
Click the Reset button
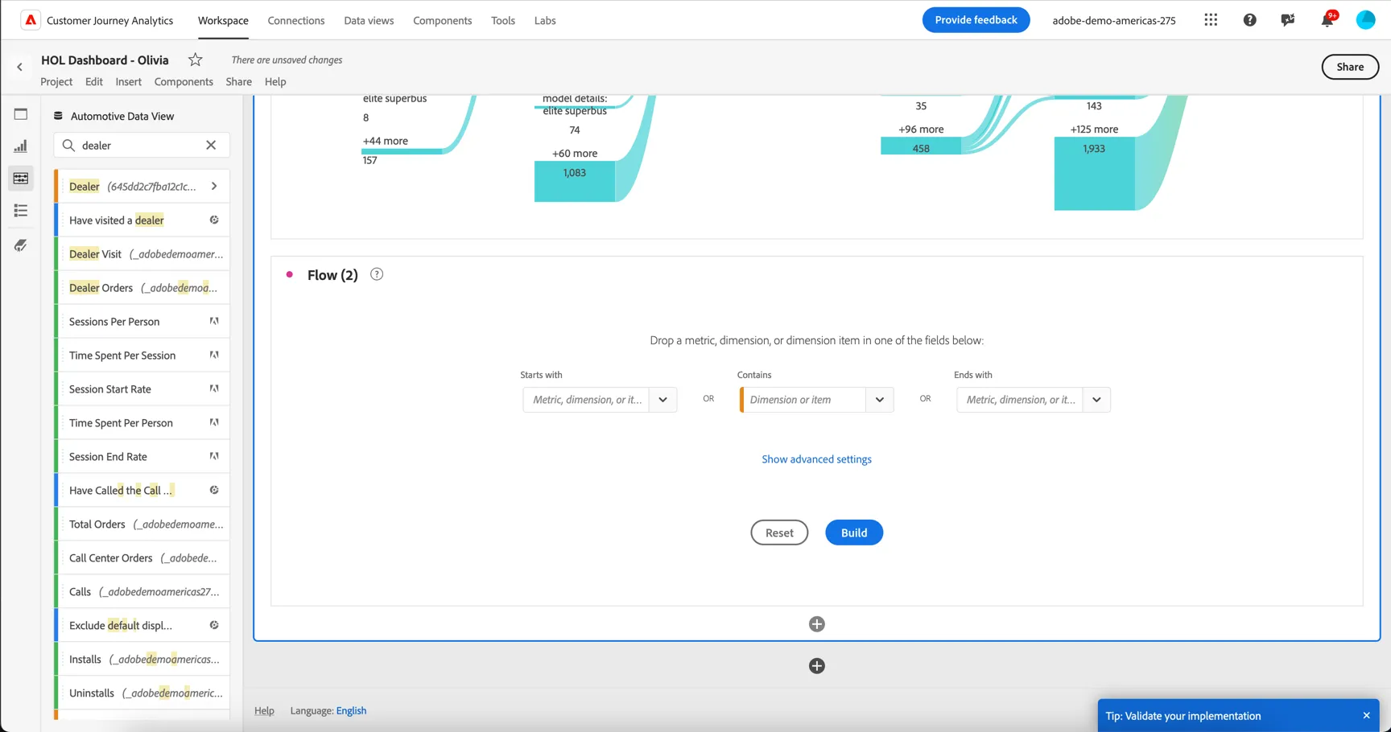[779, 533]
